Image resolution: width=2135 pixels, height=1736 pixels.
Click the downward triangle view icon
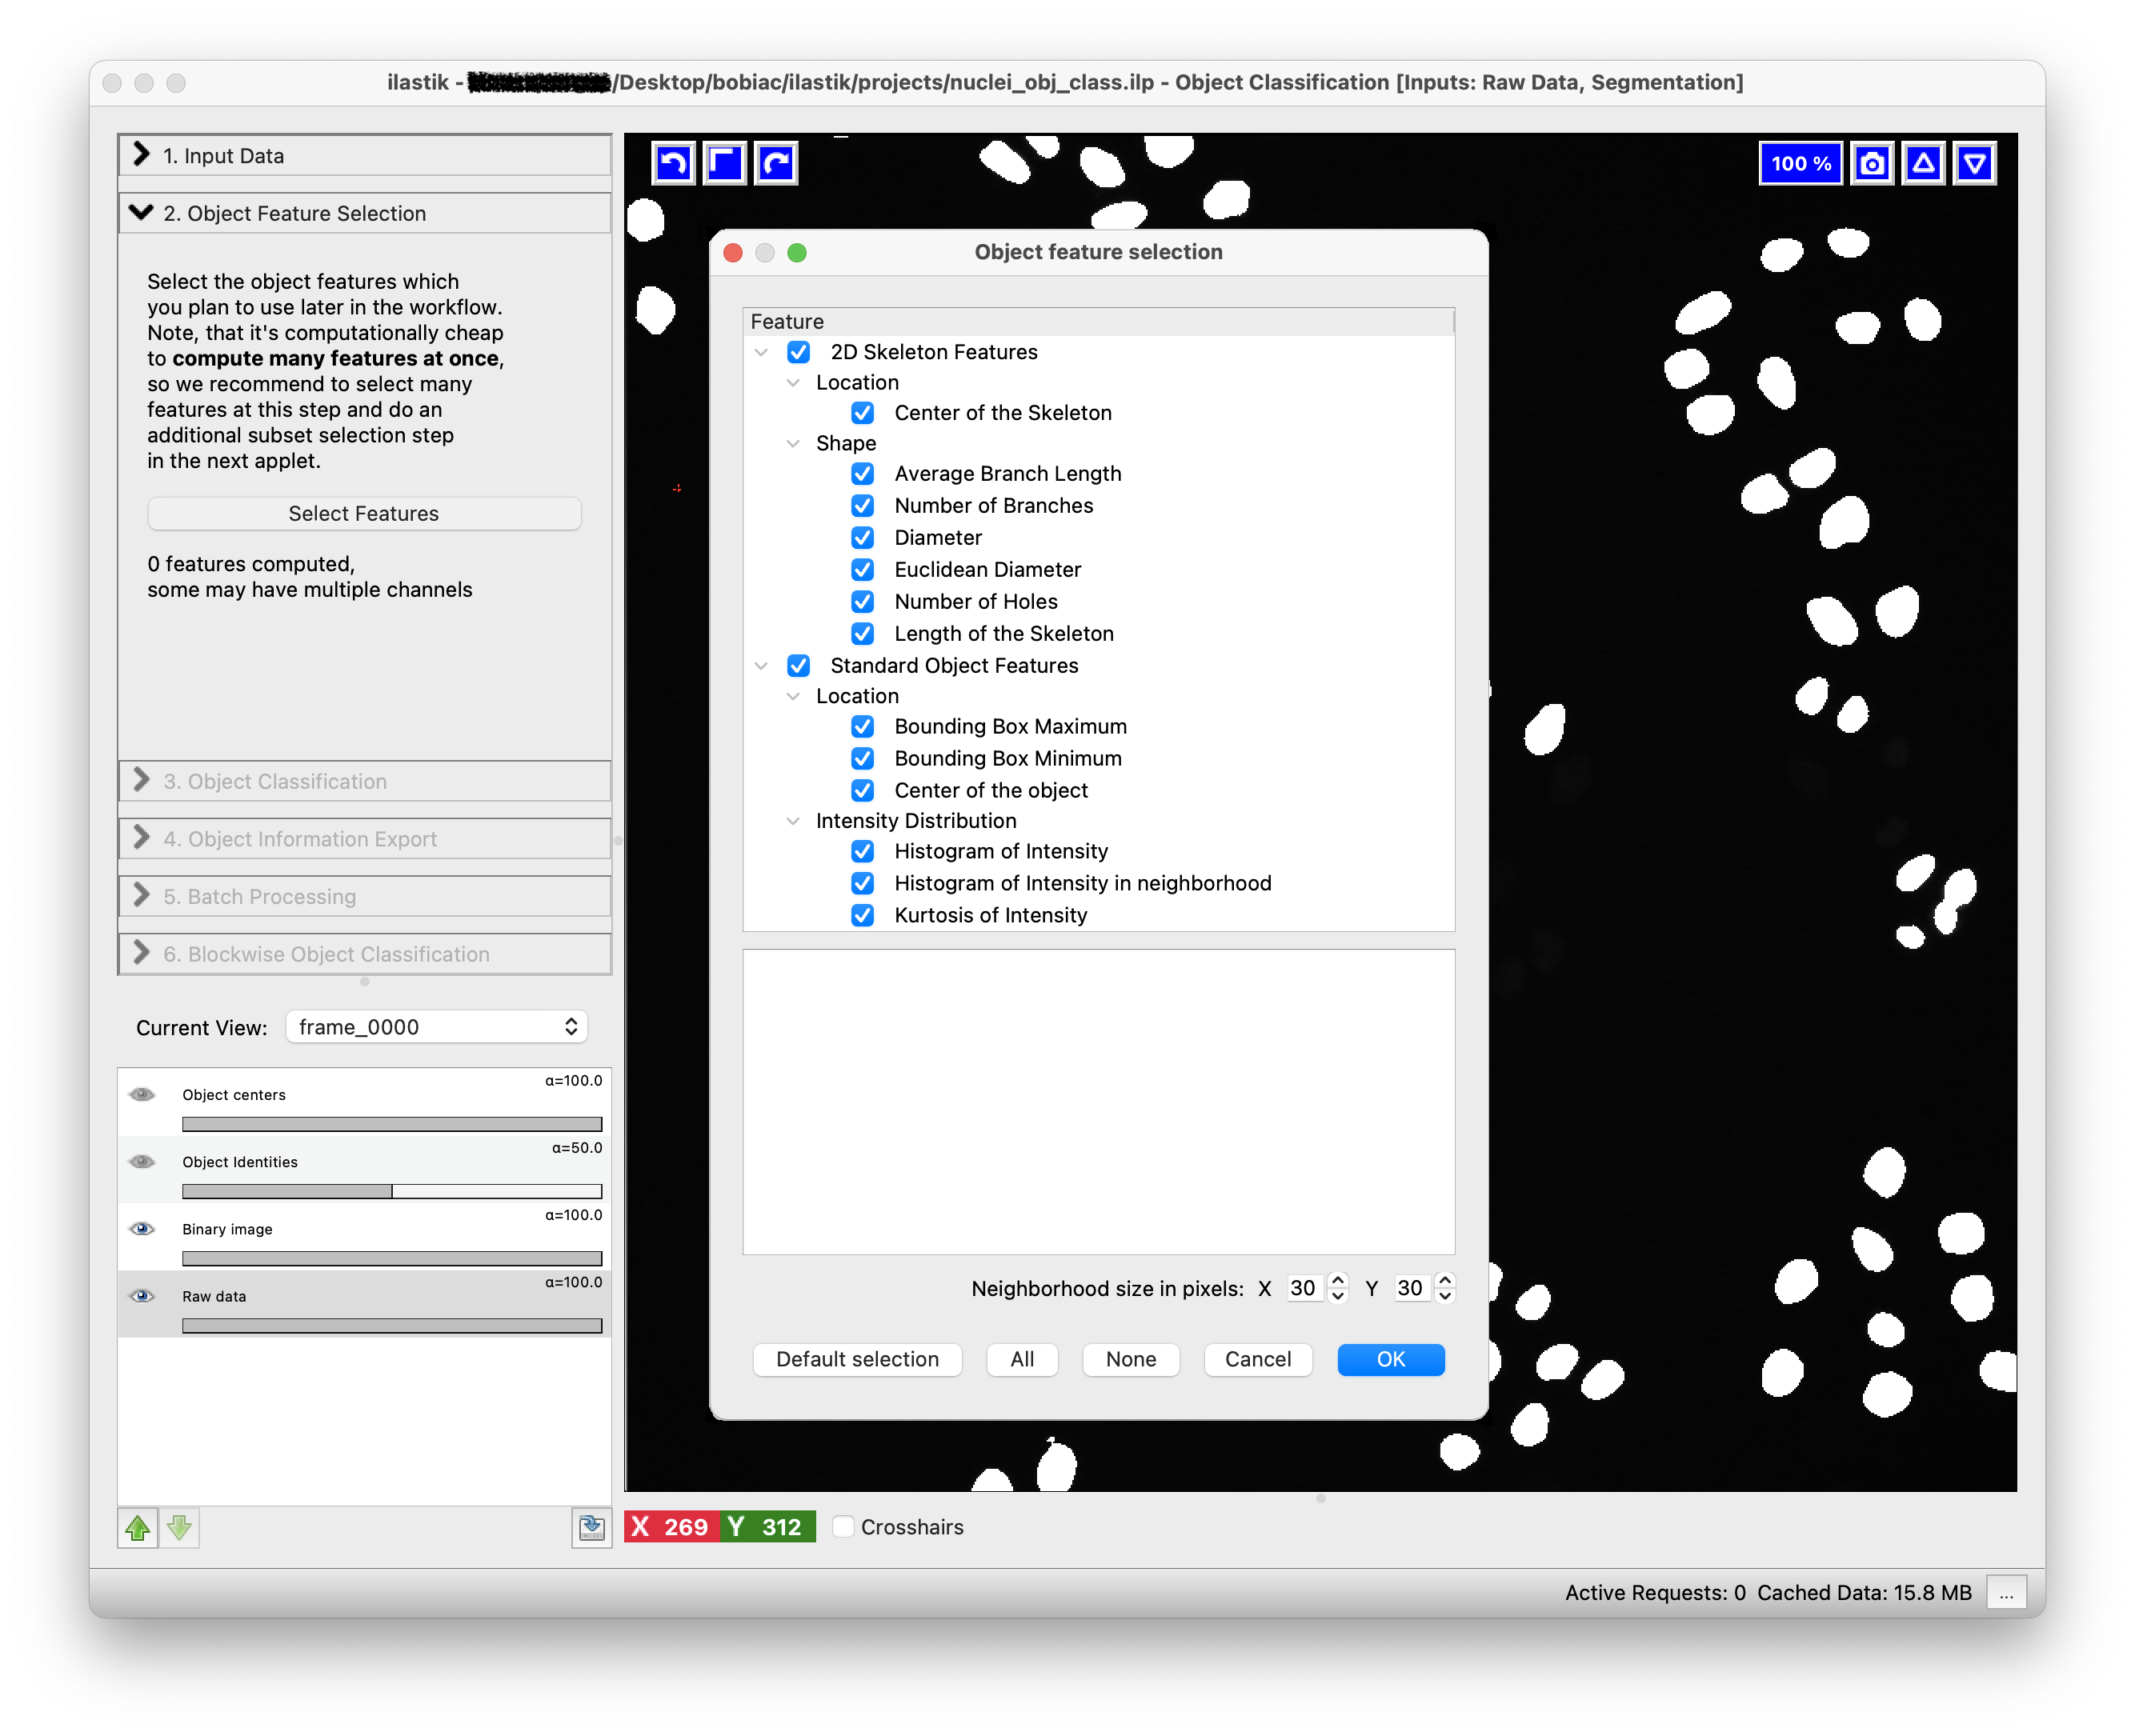[1974, 163]
